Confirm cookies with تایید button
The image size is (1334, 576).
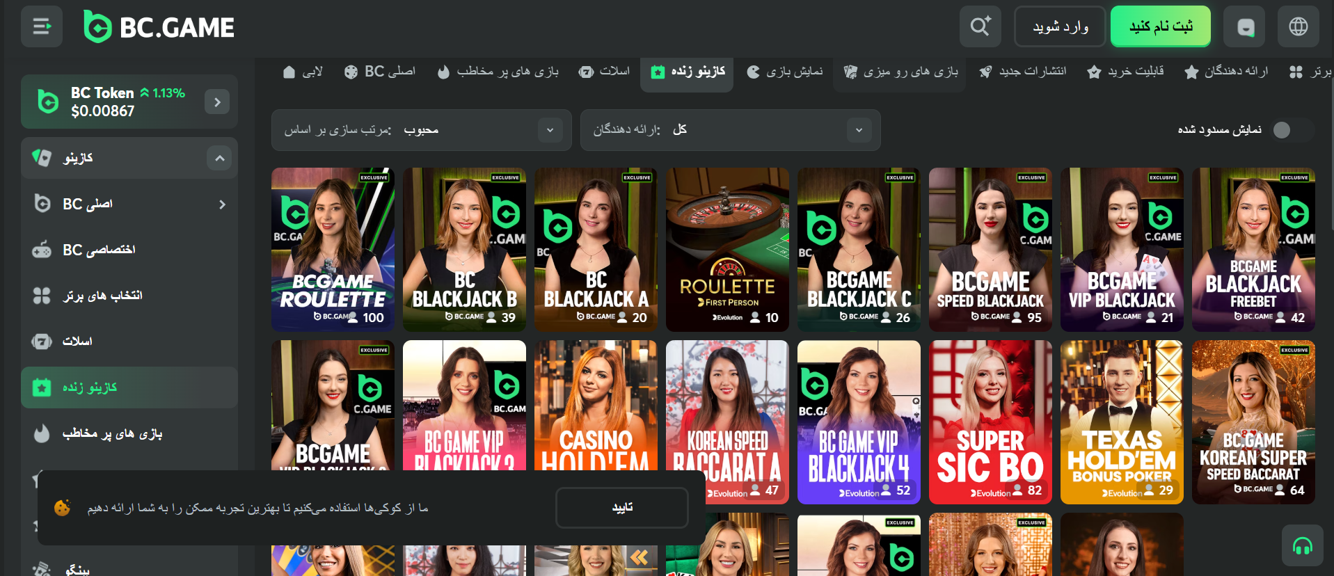(x=622, y=508)
